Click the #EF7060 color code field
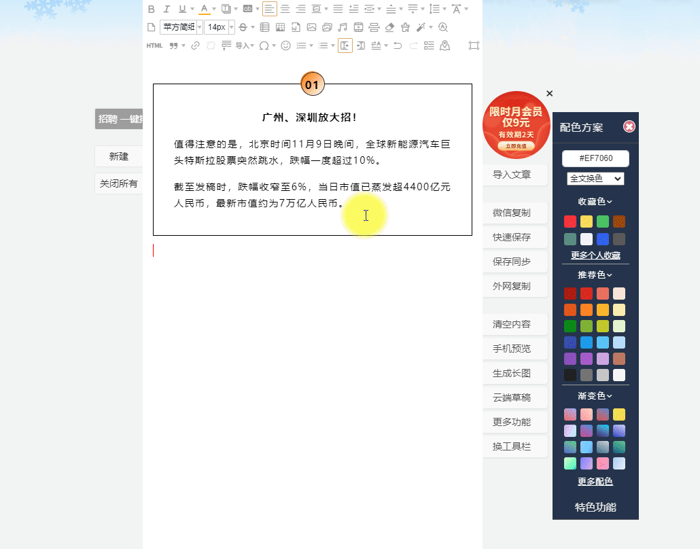This screenshot has height=549, width=700. coord(595,158)
